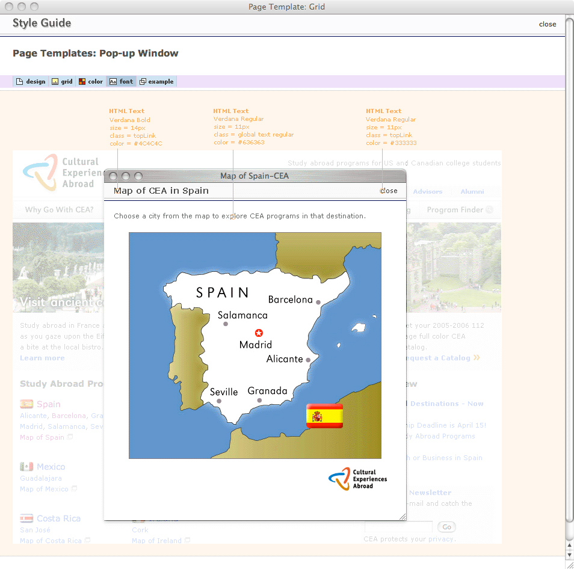
Task: Click the scrollbar down arrow
Action: coord(569,556)
